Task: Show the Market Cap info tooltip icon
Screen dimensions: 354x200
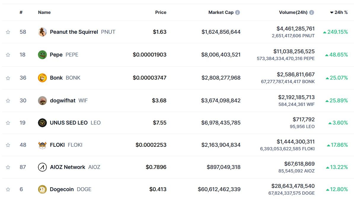Action: (237, 12)
